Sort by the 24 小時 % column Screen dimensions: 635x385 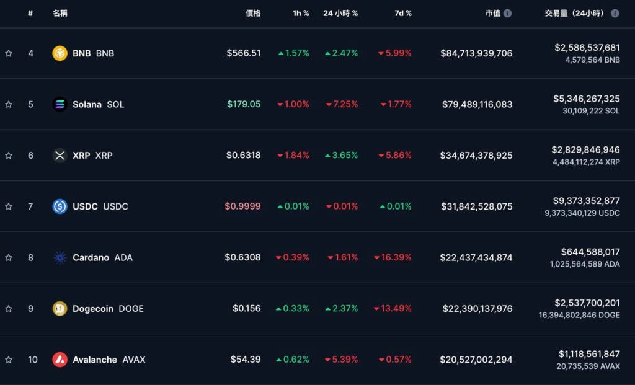click(x=340, y=13)
